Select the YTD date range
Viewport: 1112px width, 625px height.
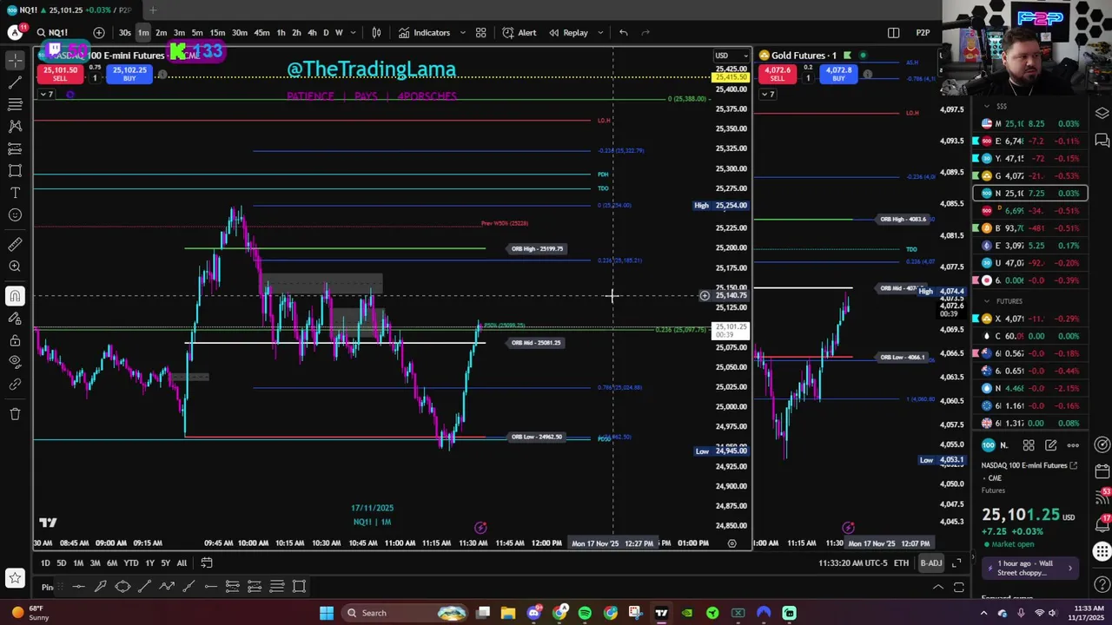[130, 562]
